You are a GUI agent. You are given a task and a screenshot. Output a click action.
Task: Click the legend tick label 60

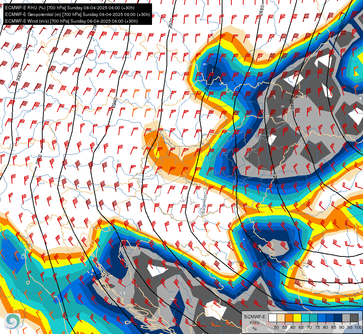293,327
